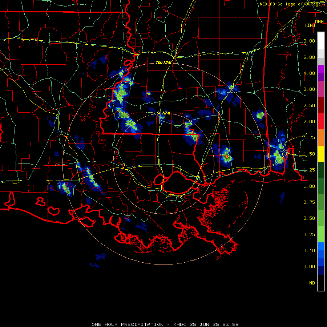Choose the orange legend swatch above 1.75
The height and width of the screenshot is (327, 327).
321,138
